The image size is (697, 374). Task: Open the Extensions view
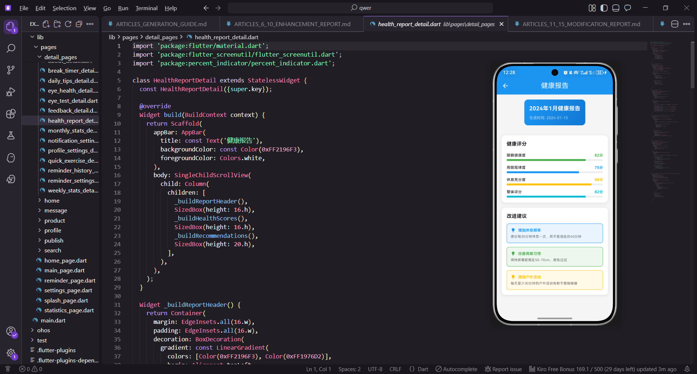tap(11, 114)
